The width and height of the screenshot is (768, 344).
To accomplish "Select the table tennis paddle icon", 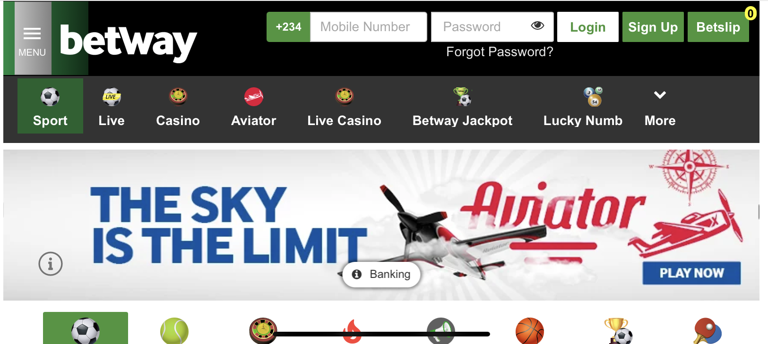I will coord(708,331).
